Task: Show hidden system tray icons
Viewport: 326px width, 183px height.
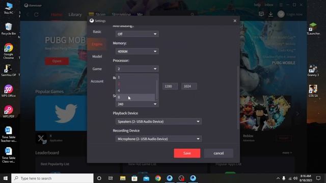Action: pos(278,178)
